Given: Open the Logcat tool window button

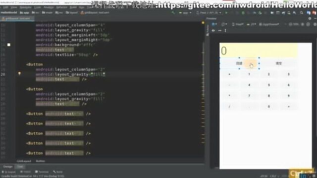Looking at the screenshot, I should pyautogui.click(x=9, y=172).
